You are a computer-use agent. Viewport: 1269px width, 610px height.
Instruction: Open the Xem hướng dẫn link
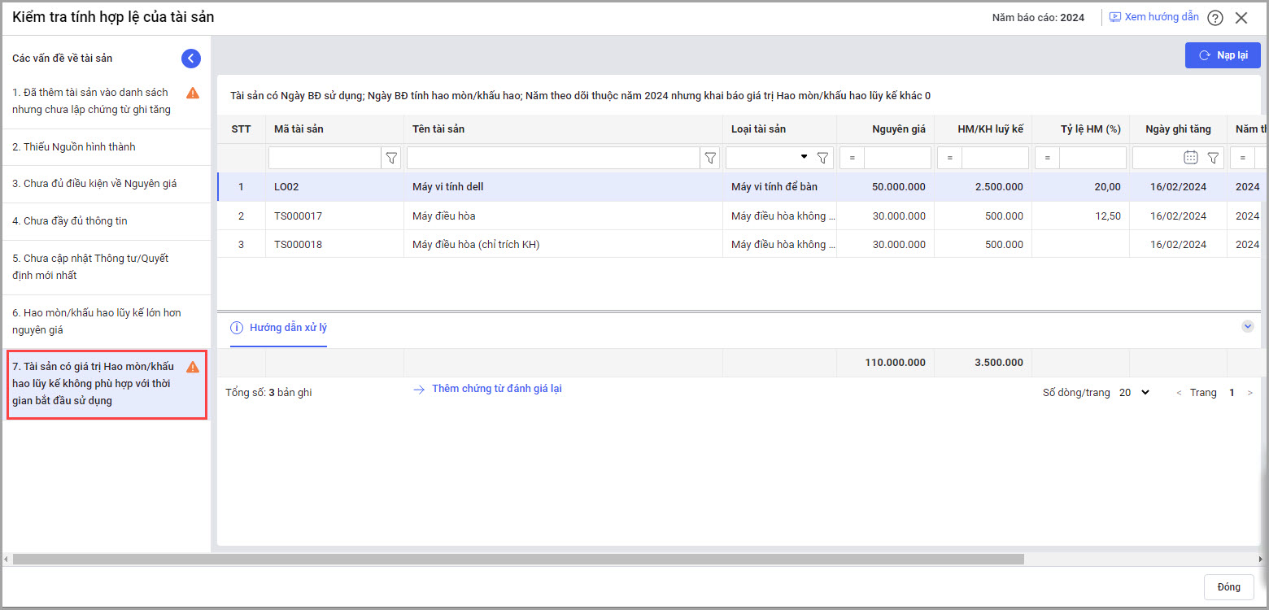click(1153, 17)
